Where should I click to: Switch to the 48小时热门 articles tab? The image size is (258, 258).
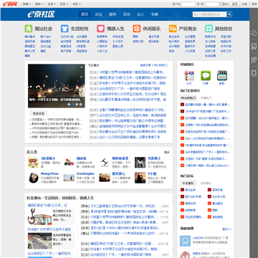pyautogui.click(x=188, y=98)
